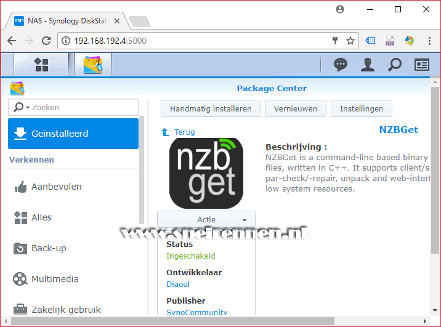Click the saved password key icon
441x327 pixels.
point(335,41)
